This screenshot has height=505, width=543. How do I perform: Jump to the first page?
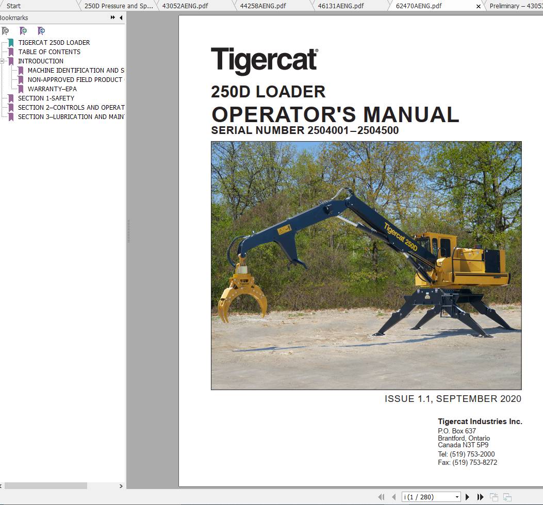[x=382, y=497]
